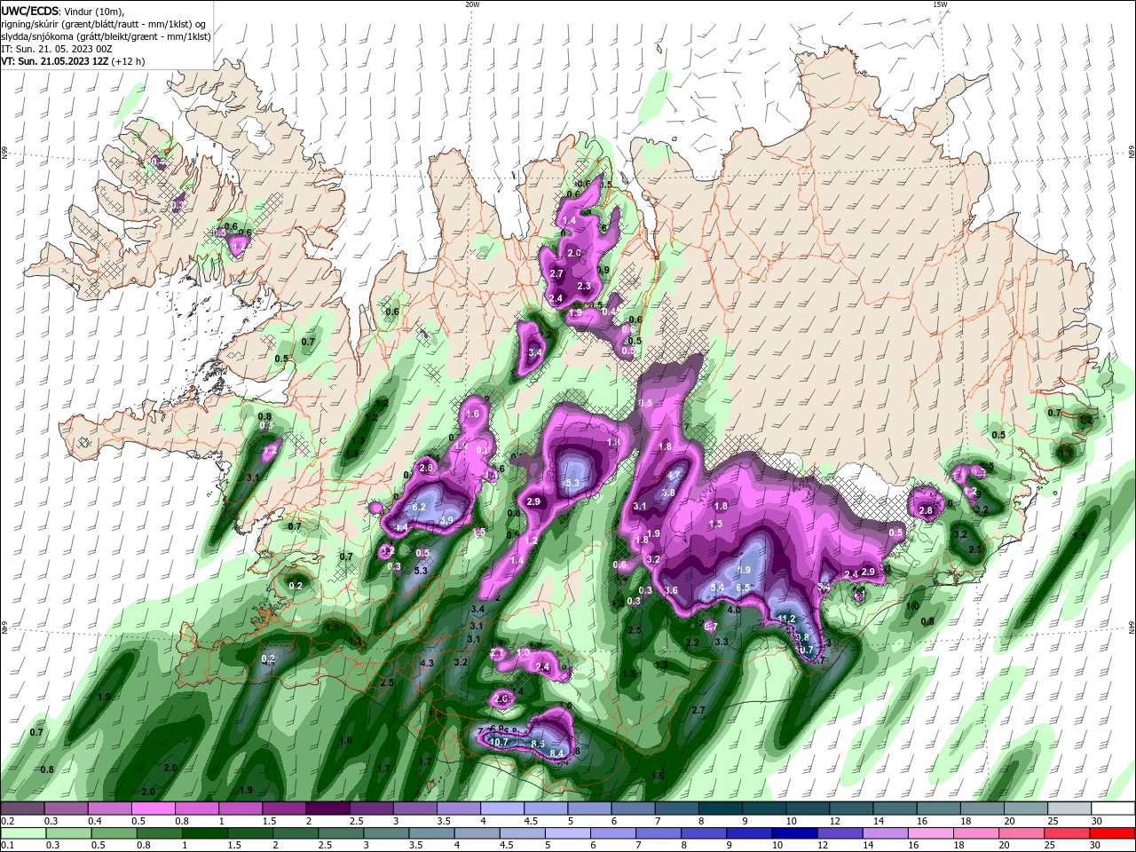Select the 25 swatch in rain legend
The height and width of the screenshot is (852, 1136).
pos(1068,833)
